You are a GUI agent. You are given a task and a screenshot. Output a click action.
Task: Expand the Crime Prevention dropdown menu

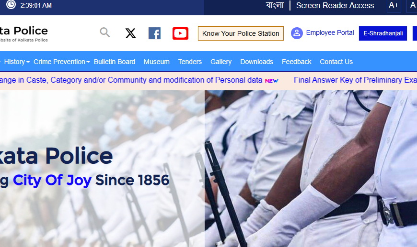pos(62,62)
